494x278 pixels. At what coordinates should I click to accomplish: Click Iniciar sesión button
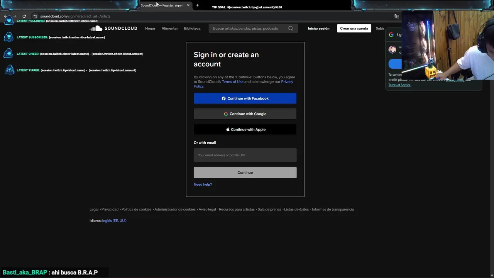tap(318, 28)
